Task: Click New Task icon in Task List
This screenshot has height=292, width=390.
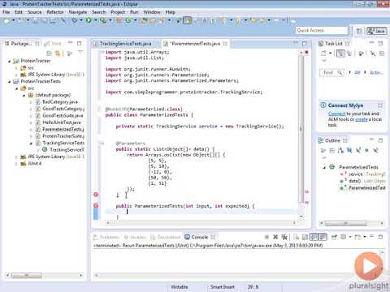Action: [x=323, y=54]
